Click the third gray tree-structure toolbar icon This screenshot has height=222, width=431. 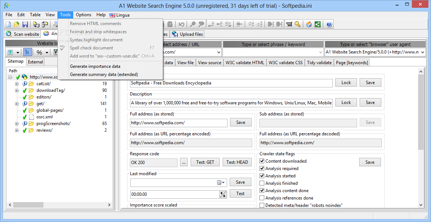click(x=228, y=24)
